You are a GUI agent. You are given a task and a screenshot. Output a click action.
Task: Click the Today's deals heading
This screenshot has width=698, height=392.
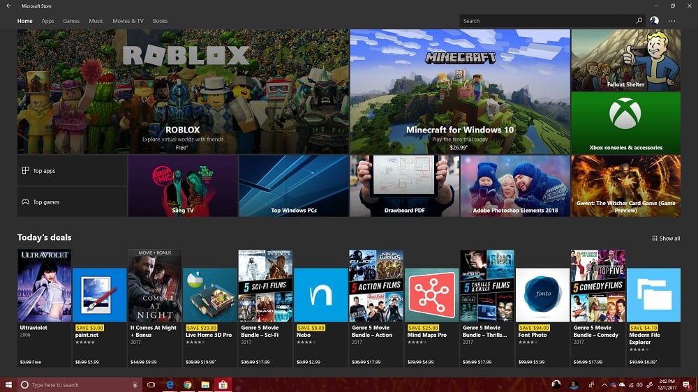pos(45,238)
